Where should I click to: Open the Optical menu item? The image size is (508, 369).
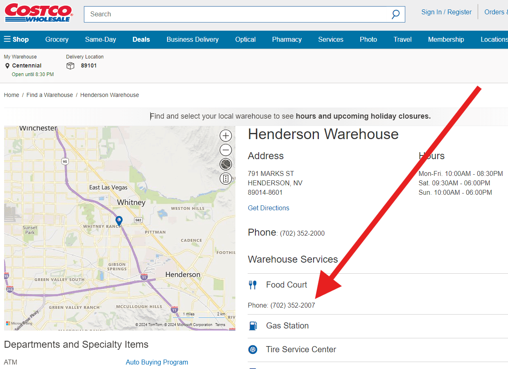click(246, 39)
